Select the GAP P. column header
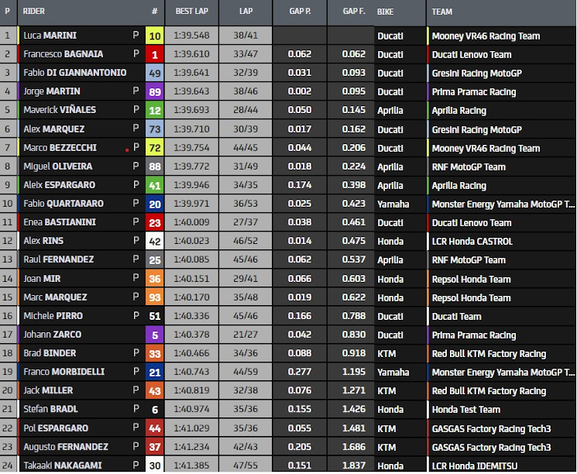Image resolution: width=577 pixels, height=474 pixels. click(299, 12)
